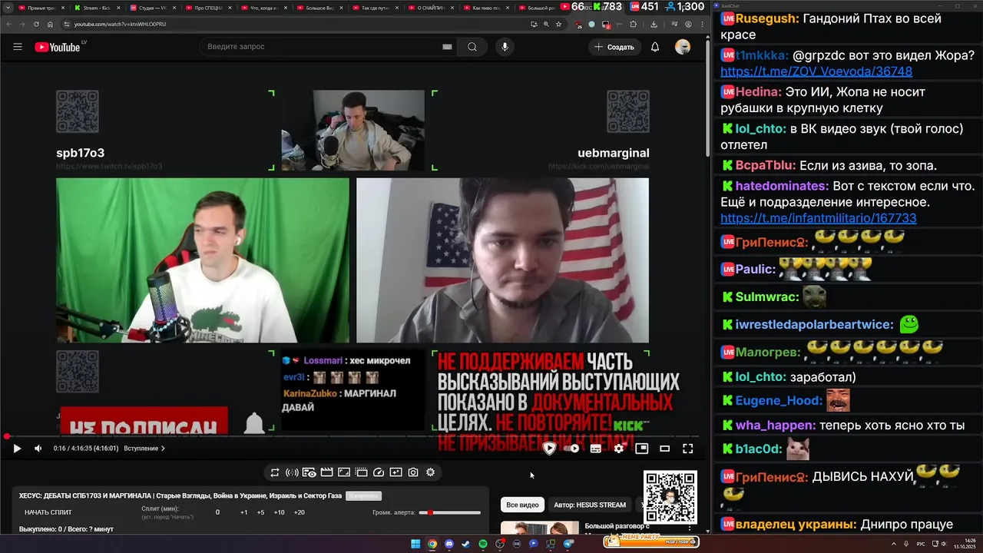The width and height of the screenshot is (983, 553).
Task: Open the on-screen keyboard in the search box
Action: [447, 47]
